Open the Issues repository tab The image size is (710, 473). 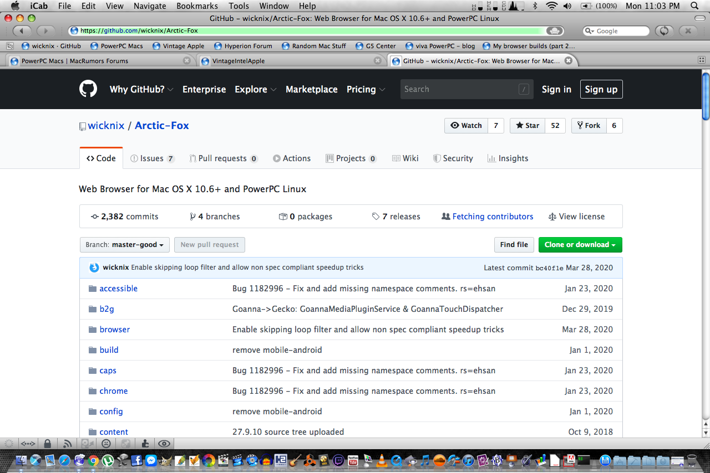click(153, 158)
